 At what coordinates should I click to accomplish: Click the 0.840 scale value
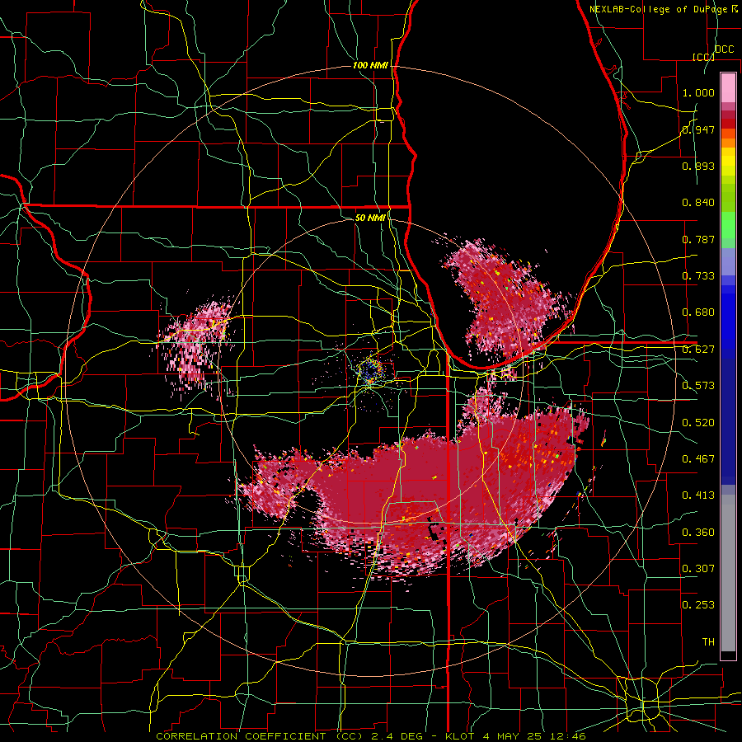pos(698,203)
